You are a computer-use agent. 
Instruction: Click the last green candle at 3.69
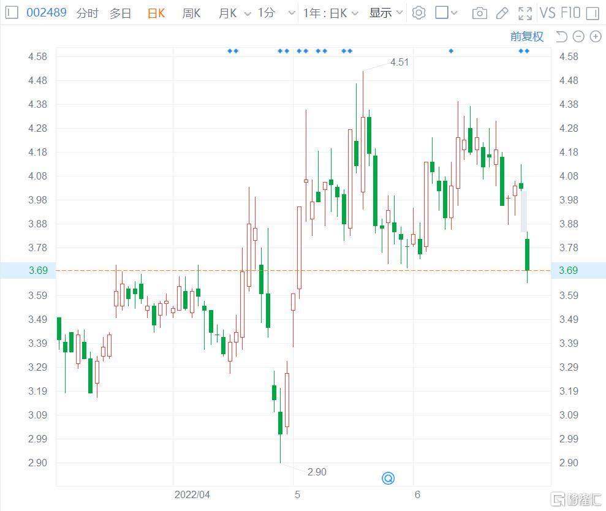[x=527, y=255]
